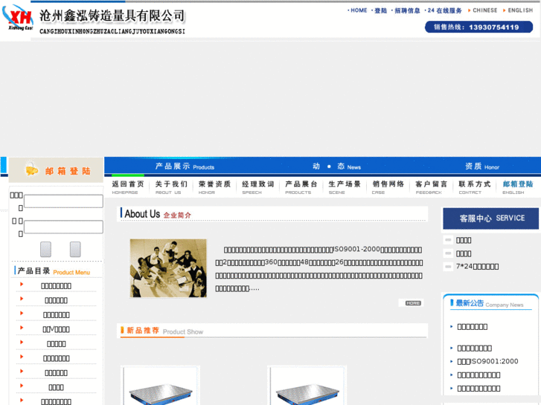Viewport: 541px width, 405px height.
Task: Open 关于我们 About Us menu item
Action: click(171, 187)
